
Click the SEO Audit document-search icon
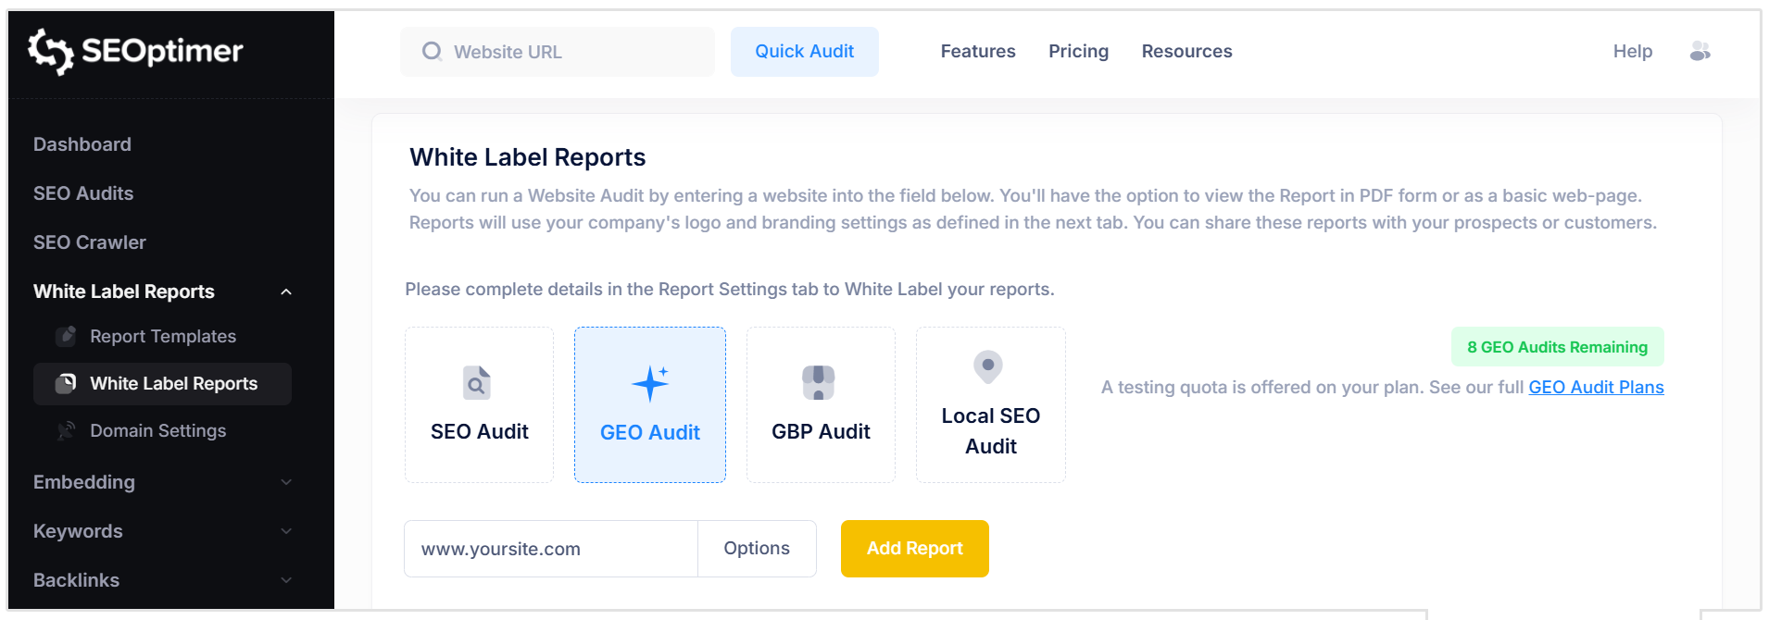[477, 382]
